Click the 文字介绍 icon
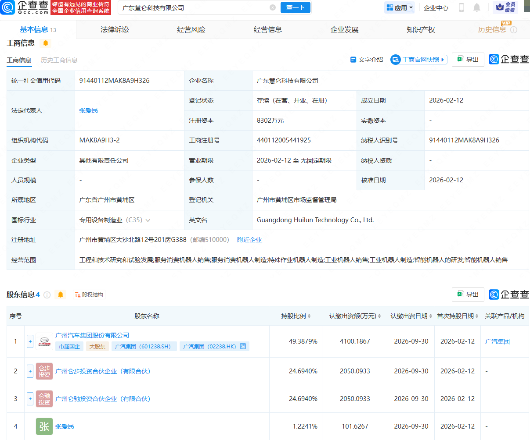This screenshot has width=530, height=440. point(366,59)
